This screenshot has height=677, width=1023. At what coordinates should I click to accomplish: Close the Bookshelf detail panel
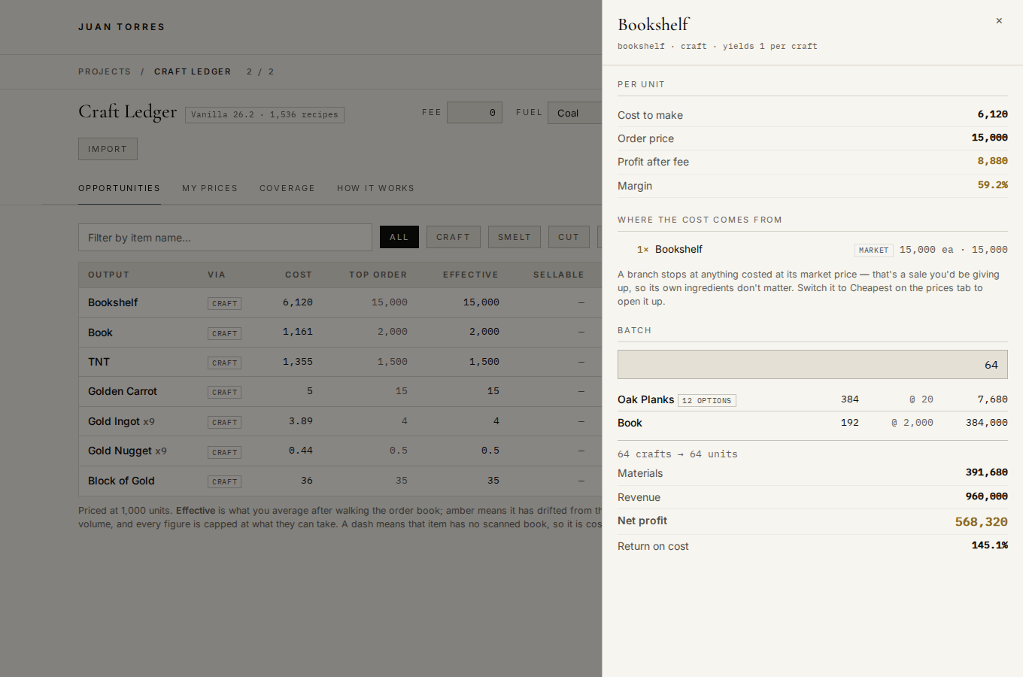click(x=999, y=21)
